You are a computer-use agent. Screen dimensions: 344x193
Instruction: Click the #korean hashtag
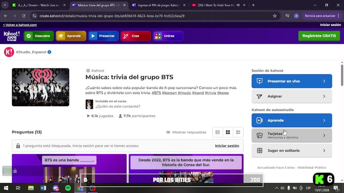pos(169,93)
